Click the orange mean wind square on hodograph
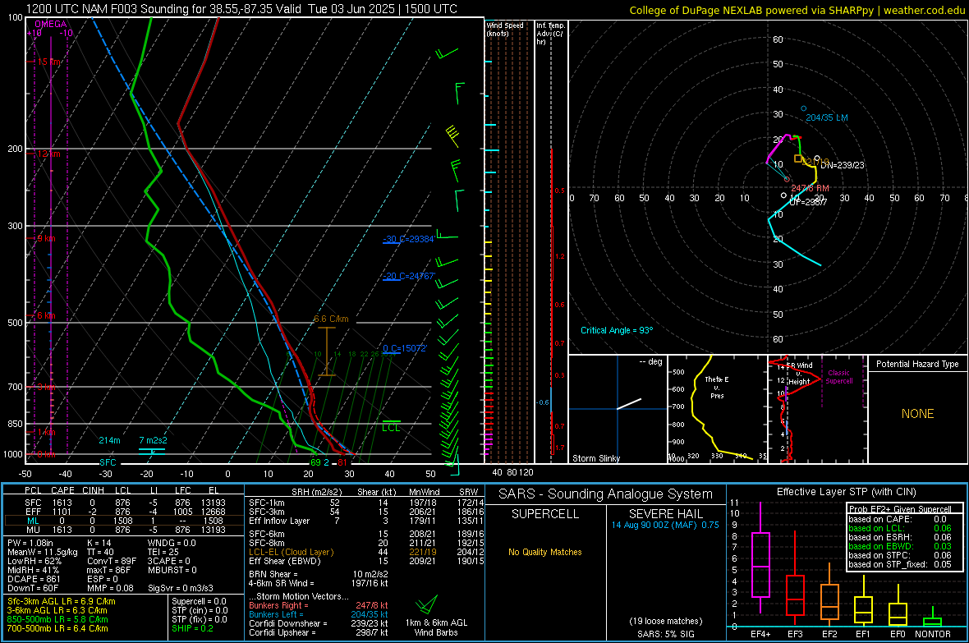Viewport: 969px width, 643px height. [x=798, y=158]
